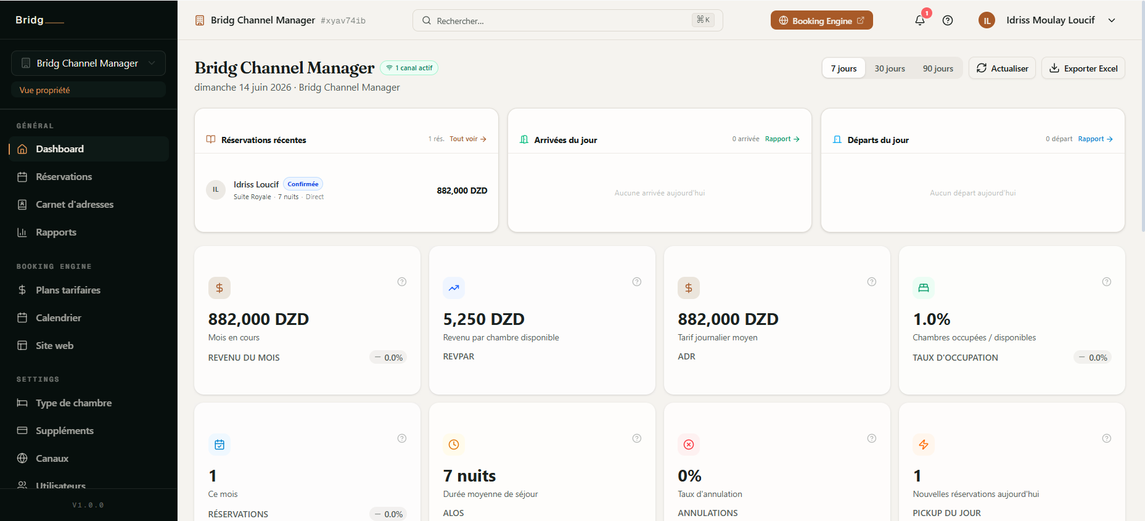Click the Confirmée status badge

(303, 184)
